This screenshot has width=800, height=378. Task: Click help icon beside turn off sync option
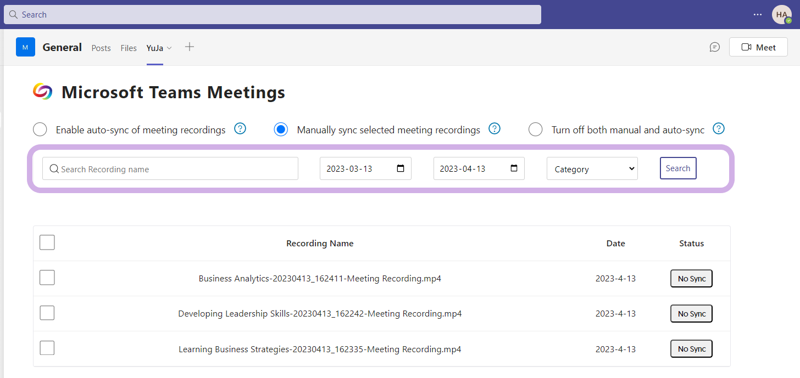pyautogui.click(x=719, y=129)
